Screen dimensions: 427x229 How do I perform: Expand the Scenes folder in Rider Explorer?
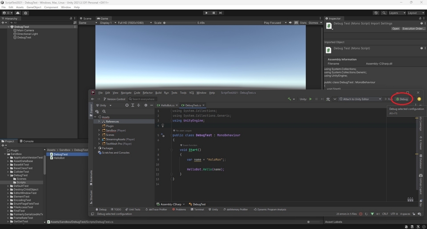[99, 135]
